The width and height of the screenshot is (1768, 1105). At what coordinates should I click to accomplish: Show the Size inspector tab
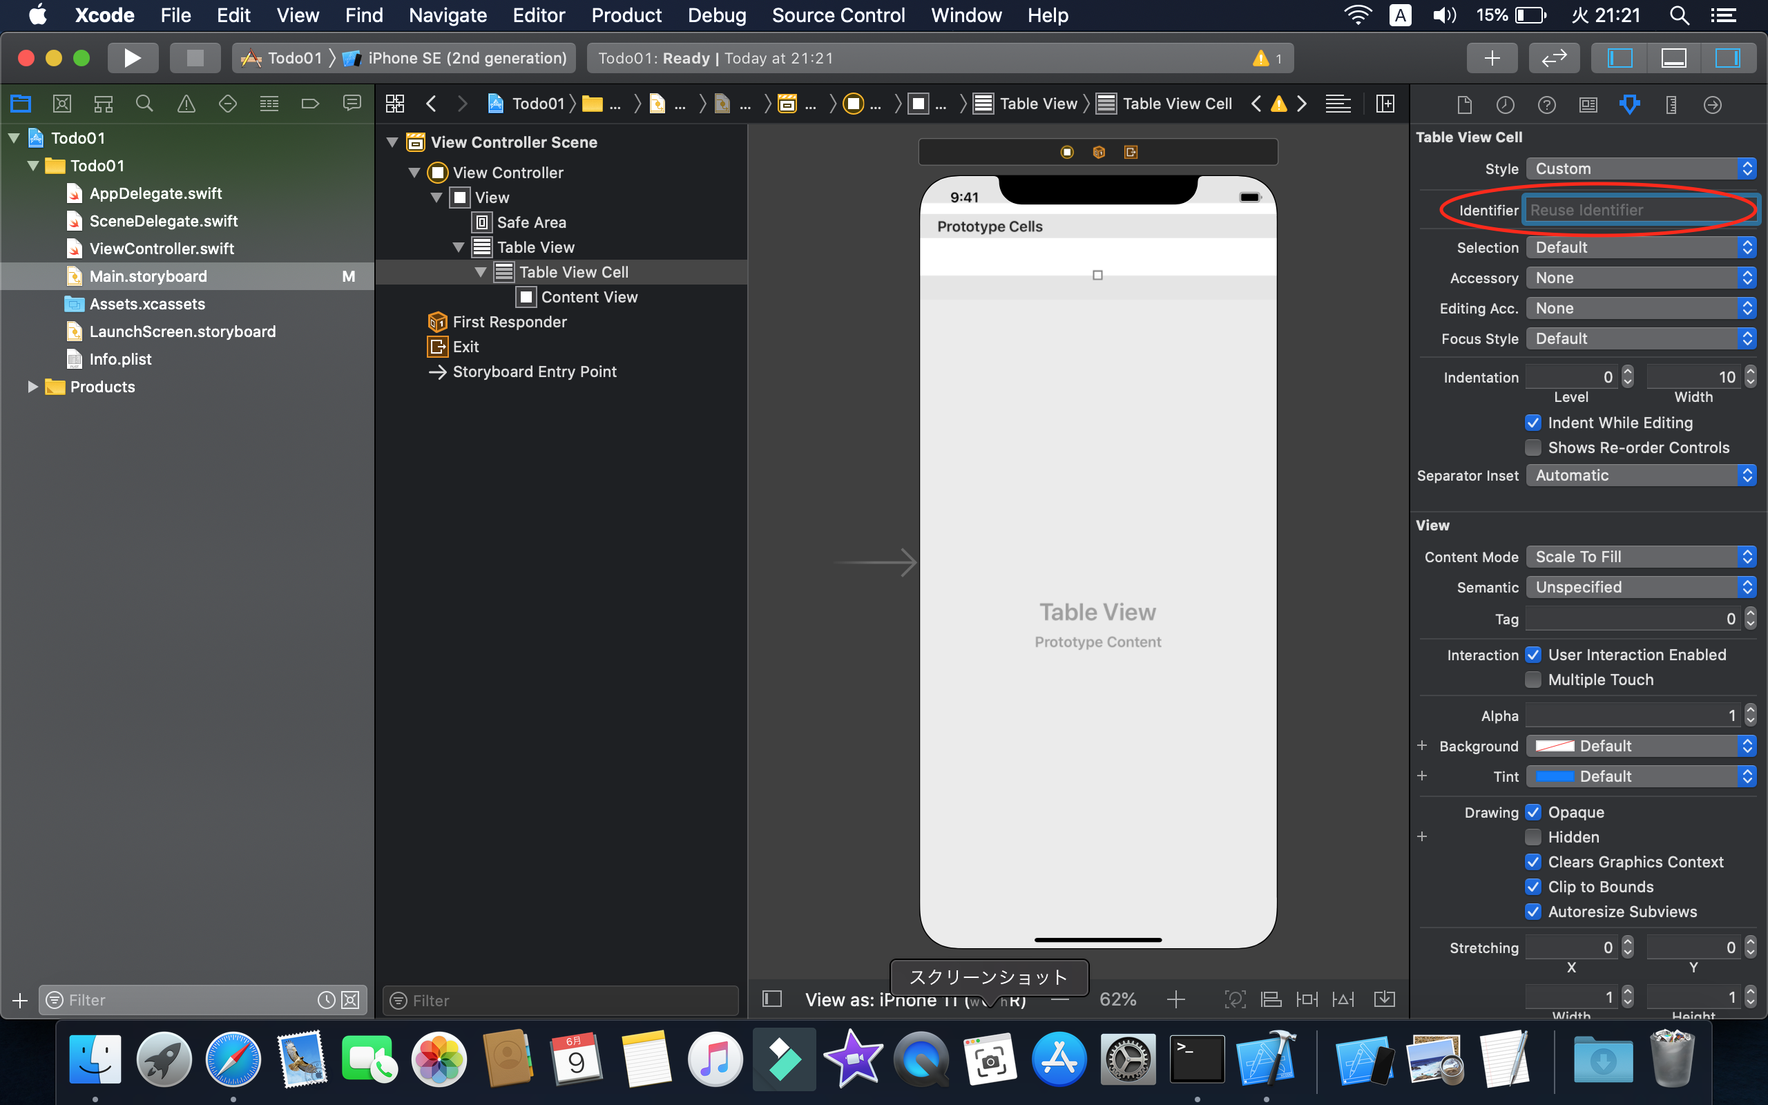(x=1671, y=104)
